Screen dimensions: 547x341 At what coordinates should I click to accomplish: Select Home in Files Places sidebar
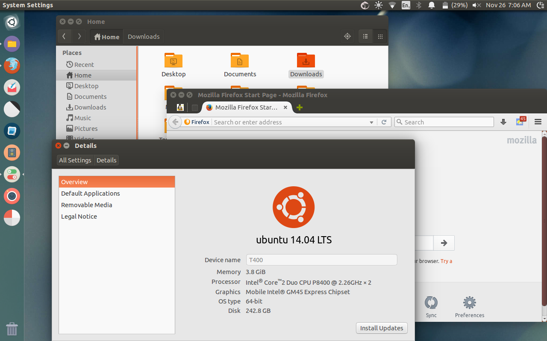[96, 75]
